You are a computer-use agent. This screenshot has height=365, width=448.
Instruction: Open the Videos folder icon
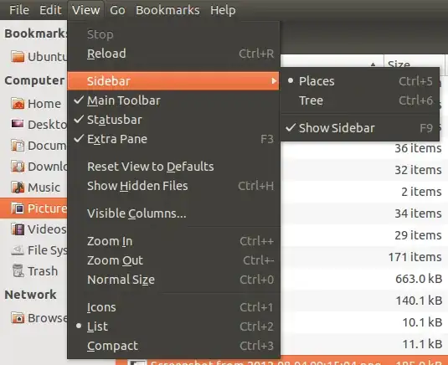pyautogui.click(x=18, y=229)
